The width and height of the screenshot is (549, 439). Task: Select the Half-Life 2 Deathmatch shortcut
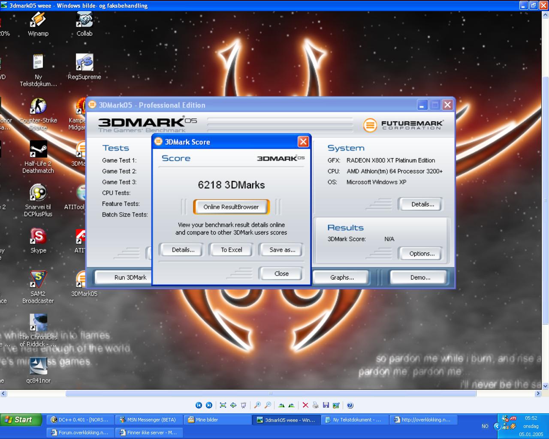(x=38, y=158)
